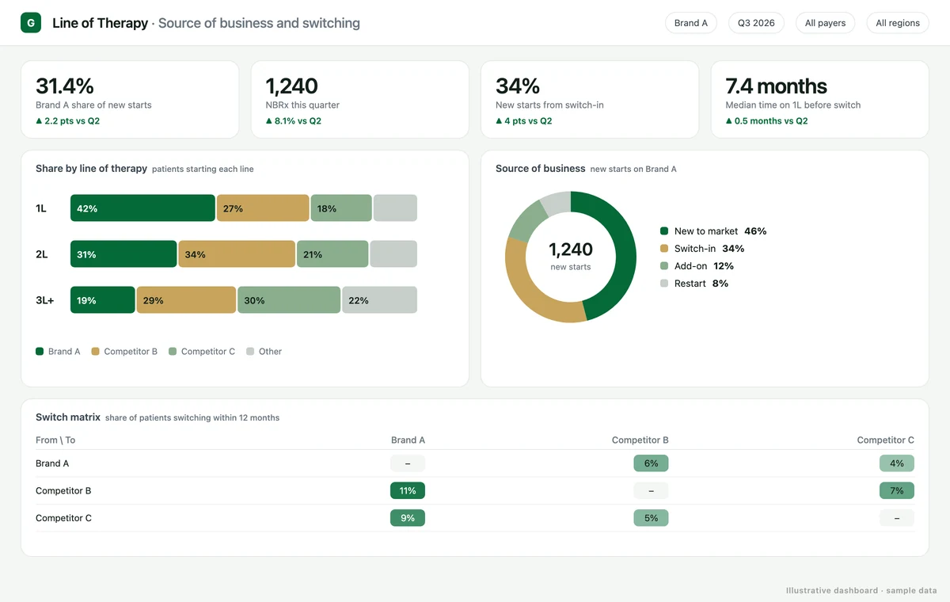950x602 pixels.
Task: Click the Competitor C to Competitor B 5% cell
Action: (651, 518)
